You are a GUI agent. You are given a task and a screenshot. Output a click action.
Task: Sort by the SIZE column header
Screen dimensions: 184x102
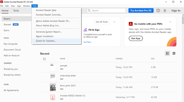coord(152,59)
